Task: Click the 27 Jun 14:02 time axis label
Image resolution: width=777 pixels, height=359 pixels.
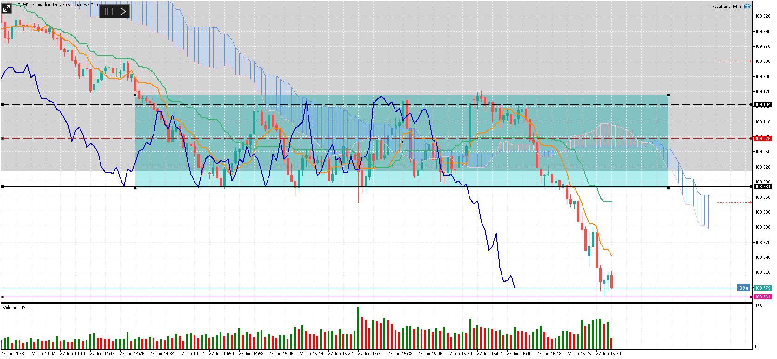Action: [43, 354]
